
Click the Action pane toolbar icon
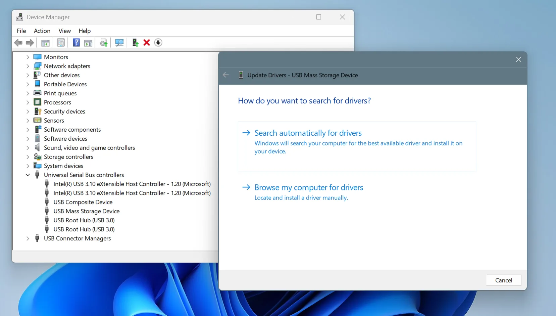tap(88, 43)
